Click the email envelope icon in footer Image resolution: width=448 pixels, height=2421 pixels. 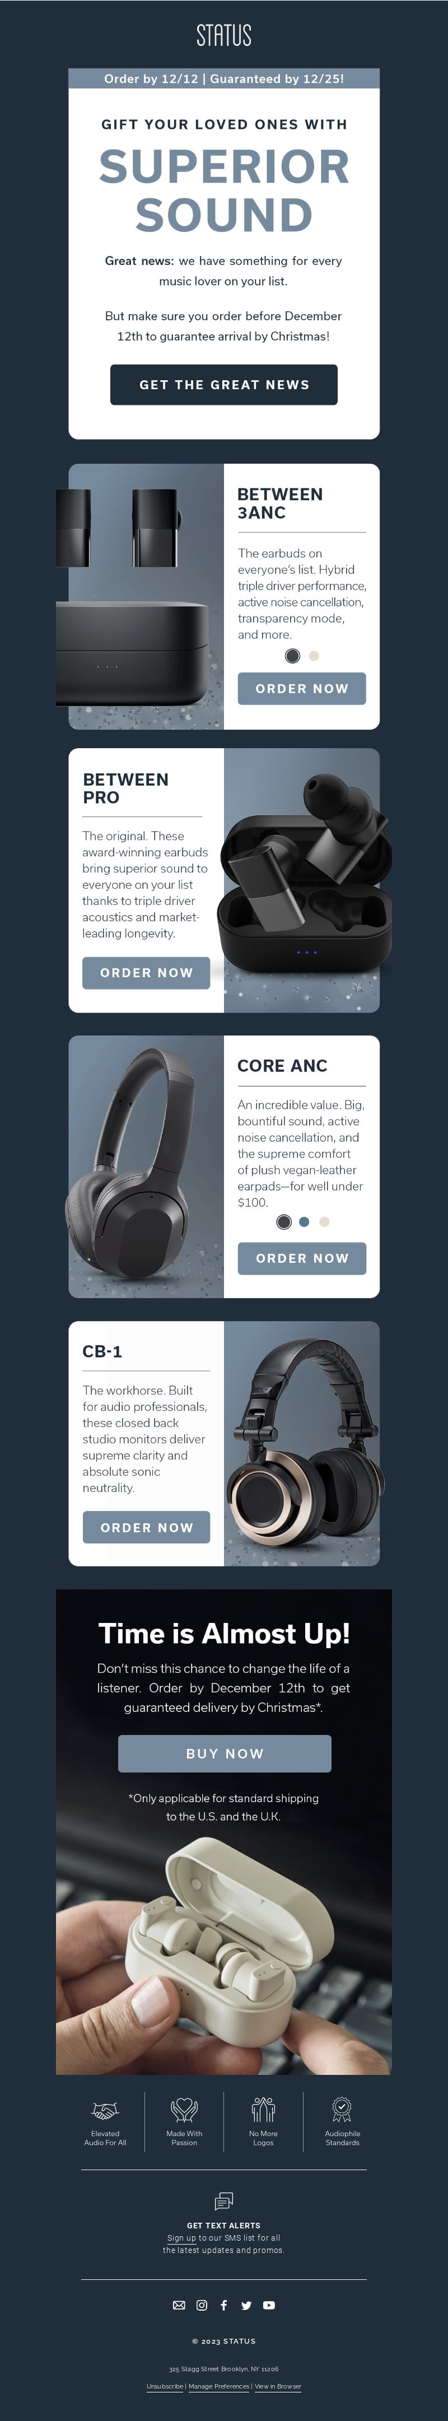click(x=179, y=2306)
